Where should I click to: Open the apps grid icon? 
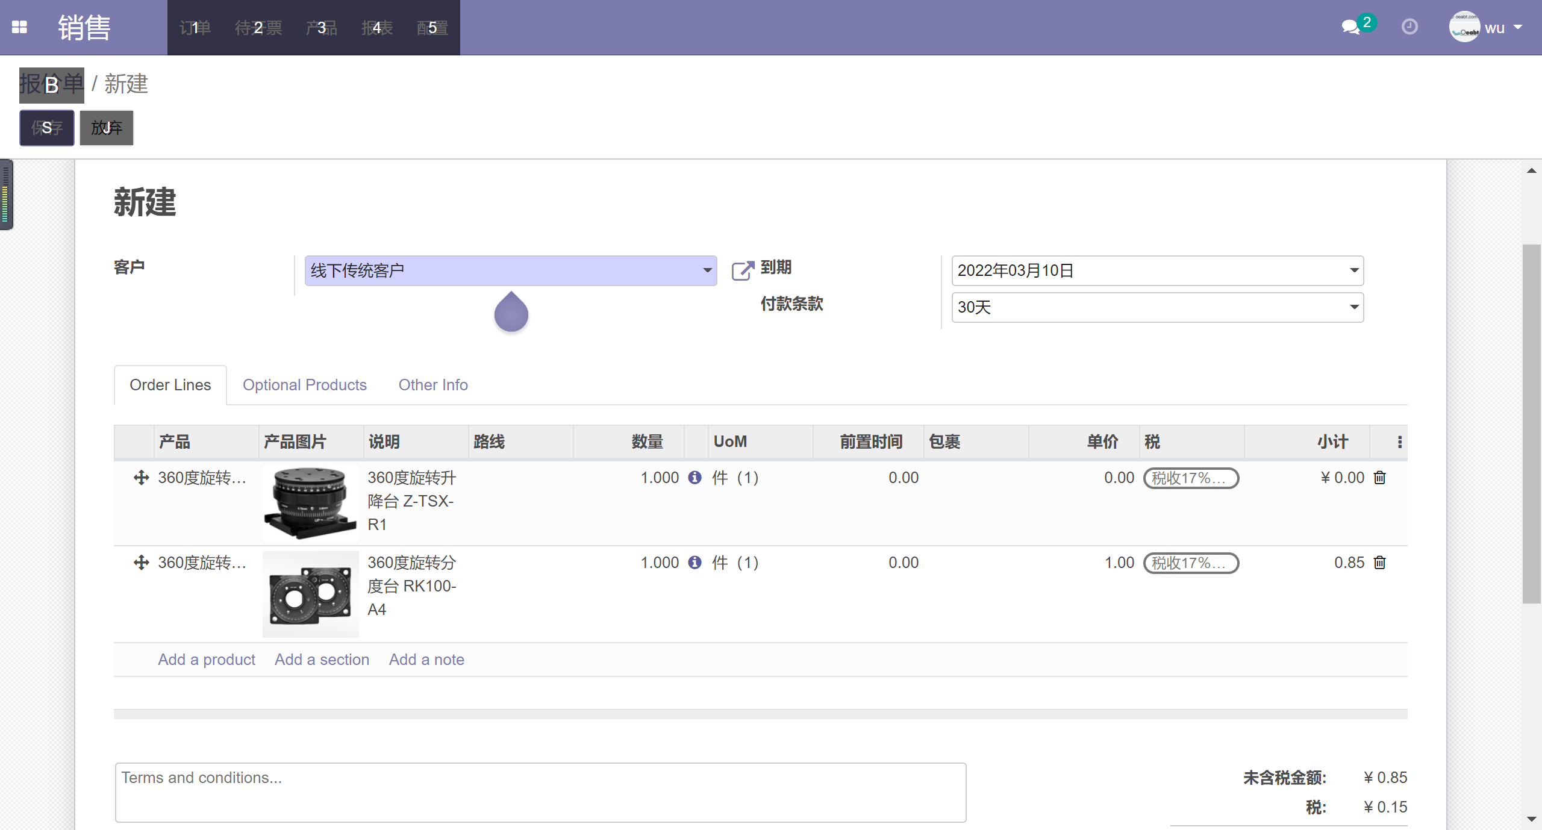click(x=20, y=27)
